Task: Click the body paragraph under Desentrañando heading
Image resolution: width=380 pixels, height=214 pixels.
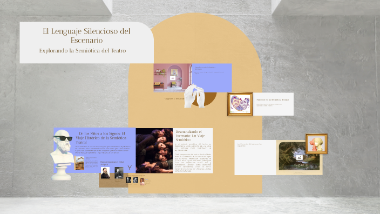Action: 193,158
